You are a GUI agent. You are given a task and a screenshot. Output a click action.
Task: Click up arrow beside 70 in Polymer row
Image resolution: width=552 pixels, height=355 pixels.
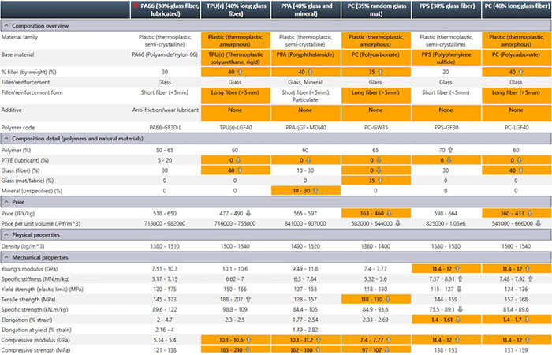[x=450, y=150]
